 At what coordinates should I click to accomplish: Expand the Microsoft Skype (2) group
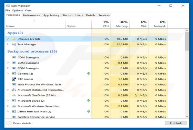pos(8,101)
